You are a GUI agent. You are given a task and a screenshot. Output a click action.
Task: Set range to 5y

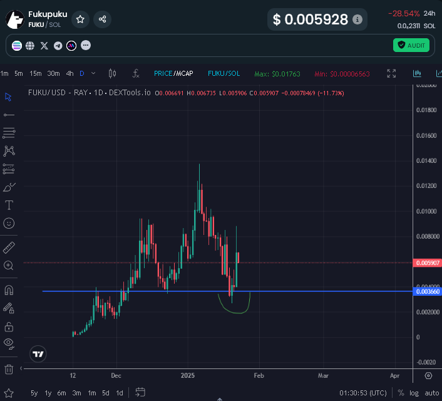pyautogui.click(x=34, y=393)
